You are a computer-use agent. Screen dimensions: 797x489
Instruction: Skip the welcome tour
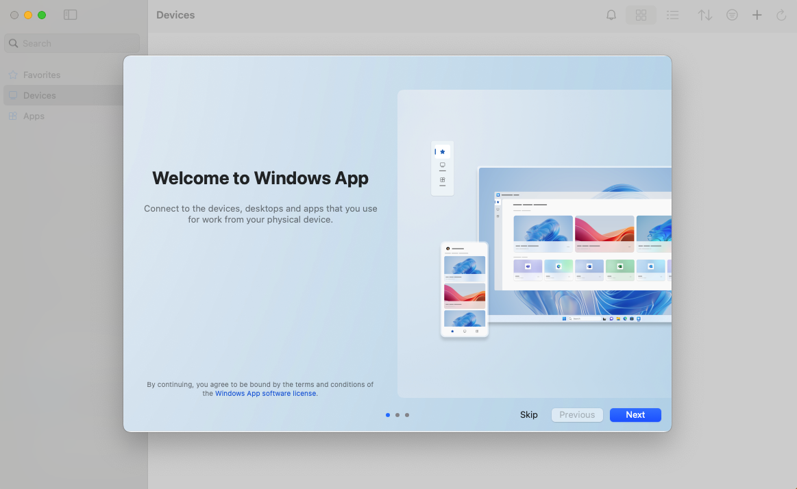(528, 415)
